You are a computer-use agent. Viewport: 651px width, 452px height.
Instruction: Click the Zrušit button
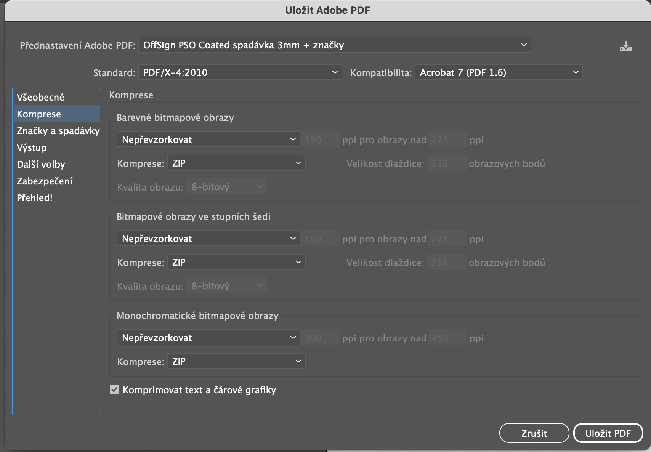(x=534, y=433)
